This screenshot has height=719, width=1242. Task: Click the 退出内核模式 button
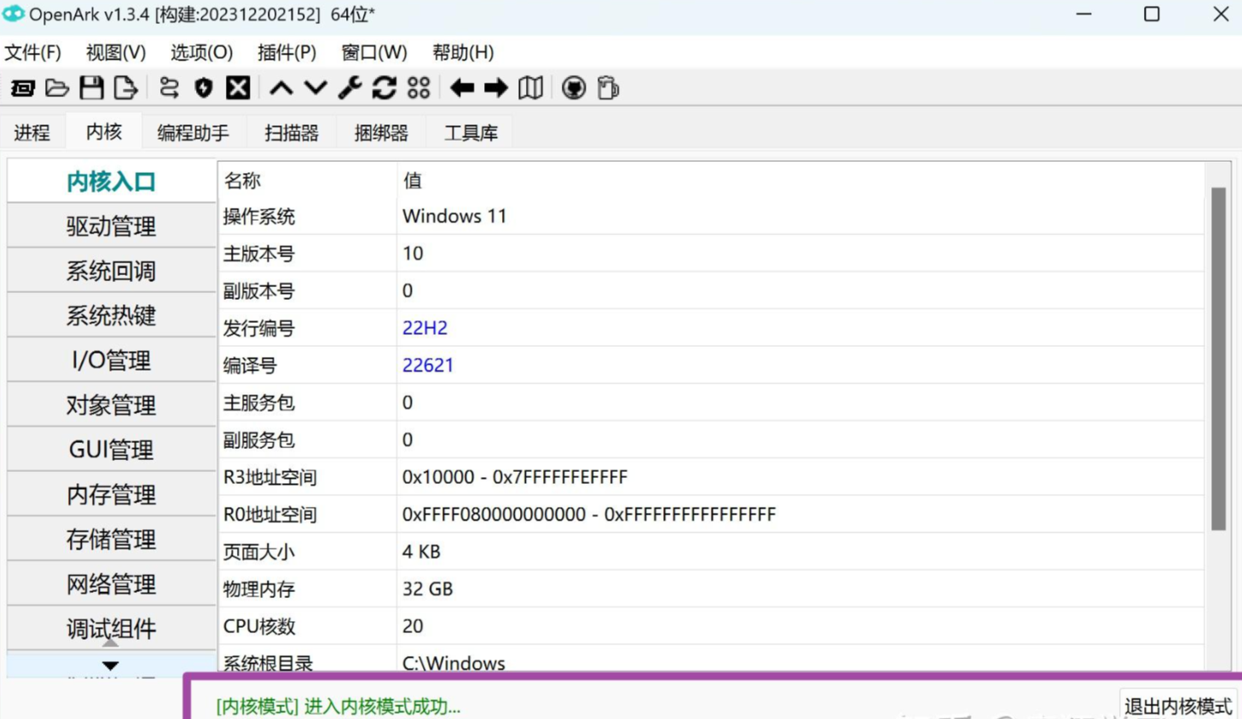(x=1177, y=705)
